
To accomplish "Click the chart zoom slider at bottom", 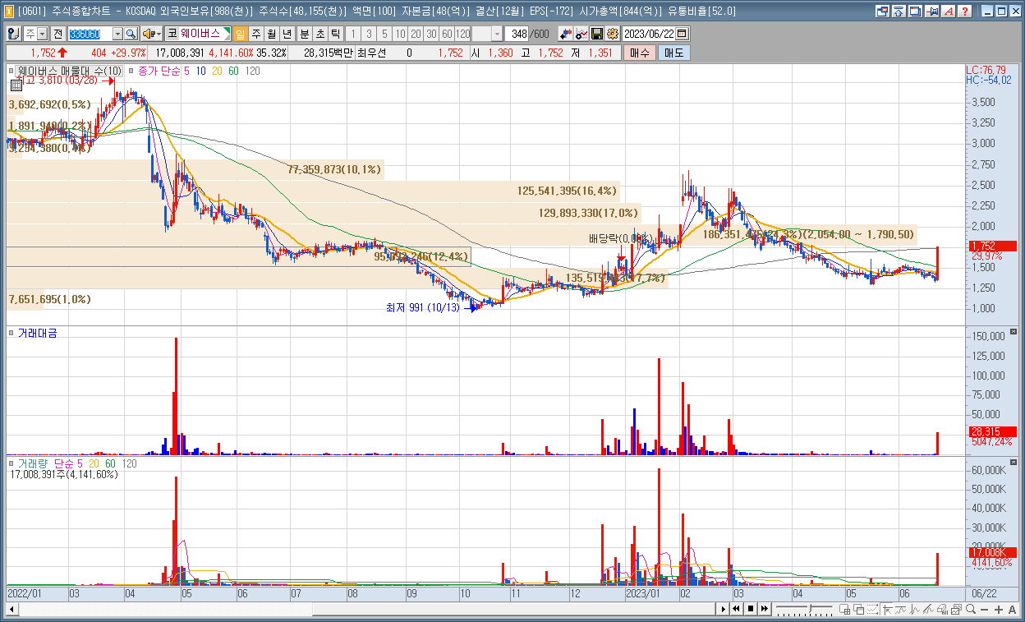I will click(805, 609).
